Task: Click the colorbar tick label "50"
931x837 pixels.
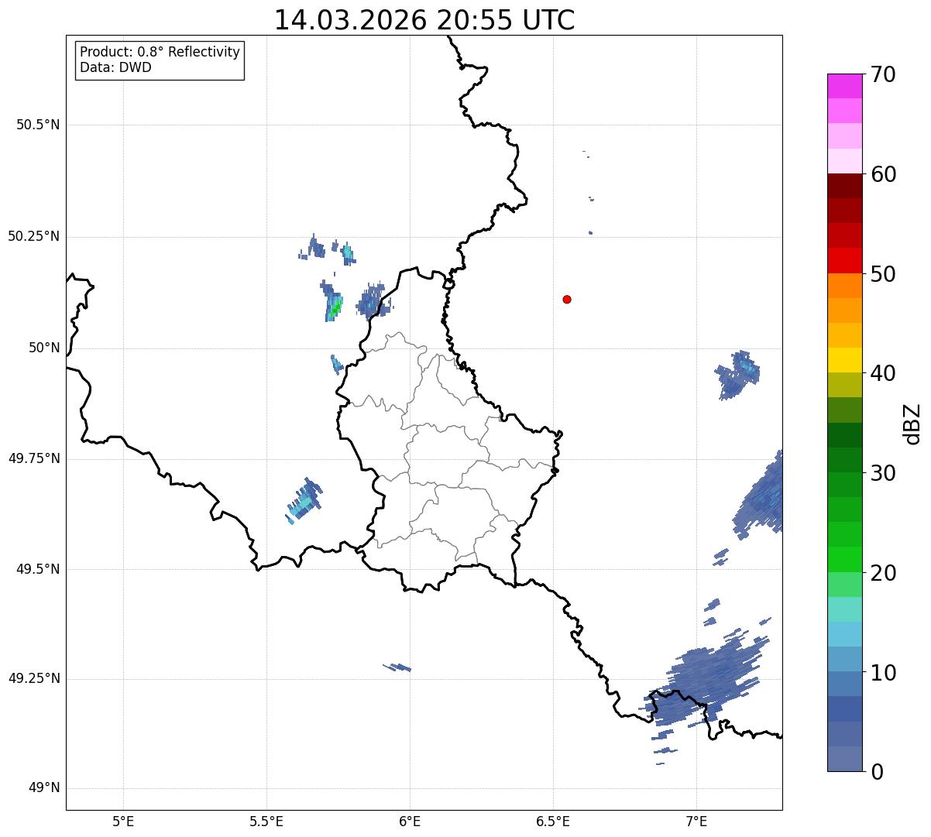Action: point(883,274)
